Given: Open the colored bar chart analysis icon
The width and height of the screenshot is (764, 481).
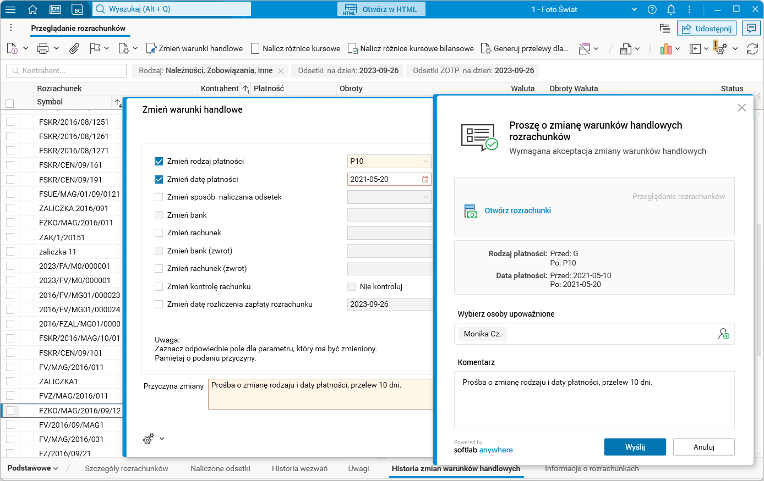Looking at the screenshot, I should pos(665,48).
